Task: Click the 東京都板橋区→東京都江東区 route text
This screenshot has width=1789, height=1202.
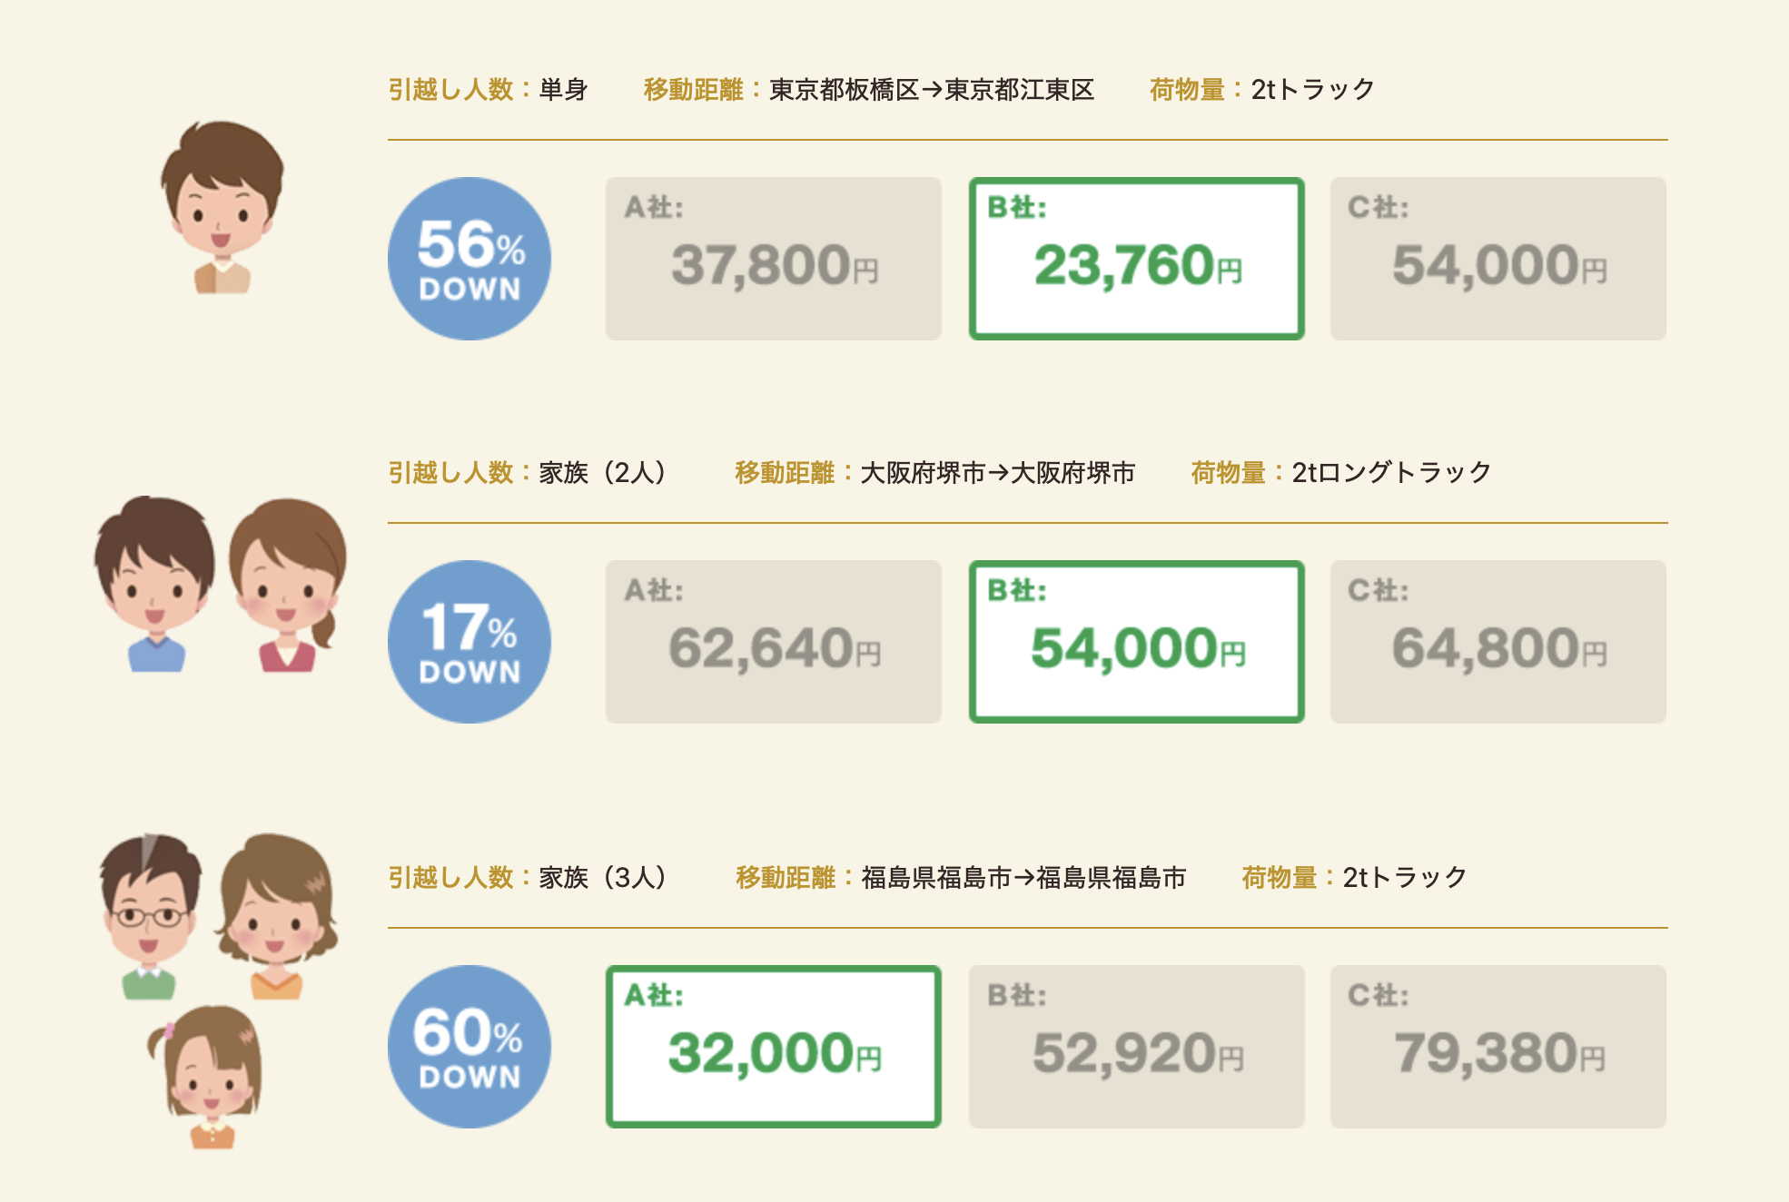Action: point(931,90)
